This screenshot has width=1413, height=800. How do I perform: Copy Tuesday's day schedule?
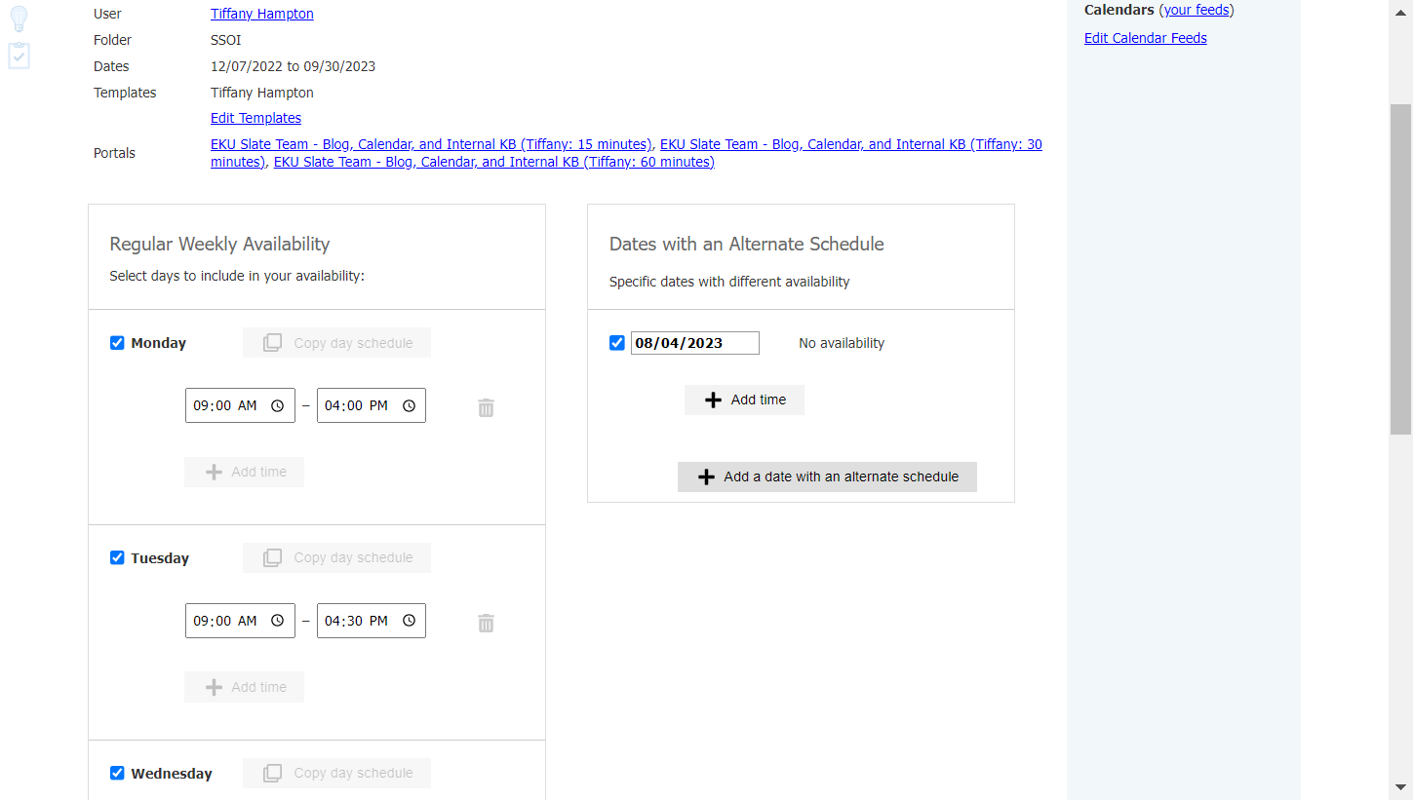[x=336, y=557]
